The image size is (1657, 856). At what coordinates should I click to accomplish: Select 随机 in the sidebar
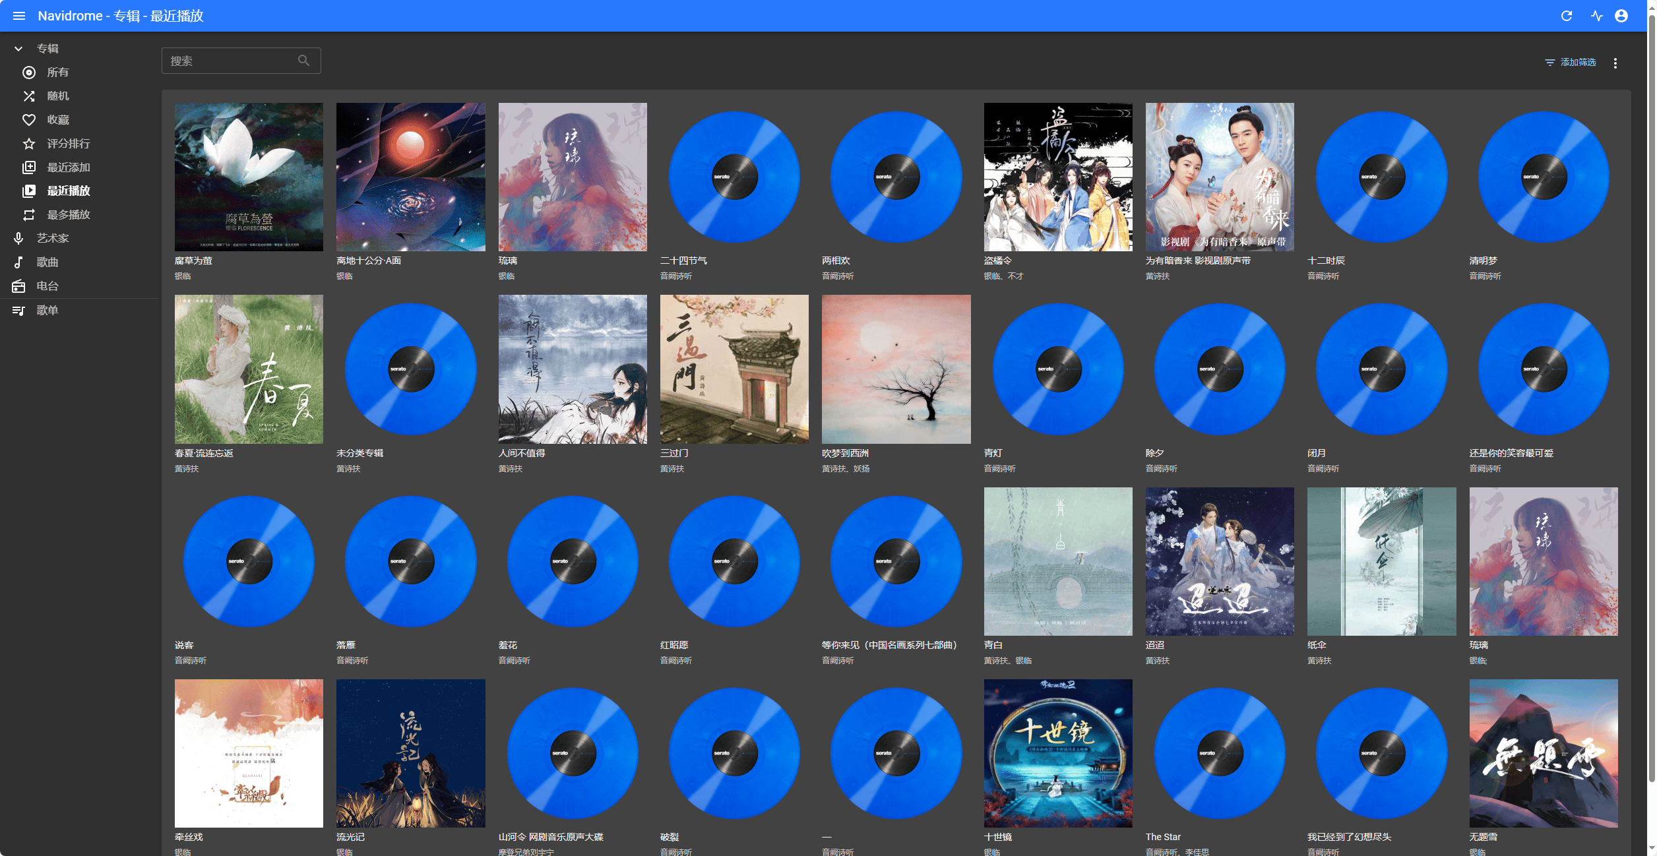pos(58,96)
